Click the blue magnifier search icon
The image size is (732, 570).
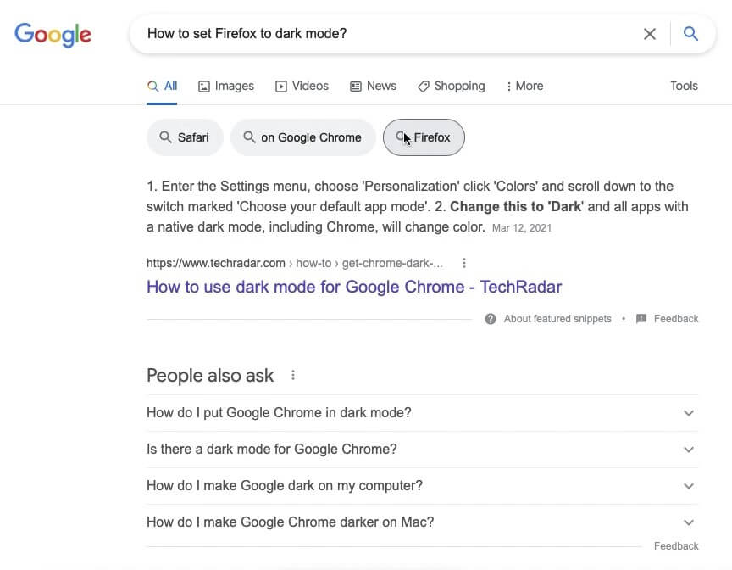click(x=690, y=34)
